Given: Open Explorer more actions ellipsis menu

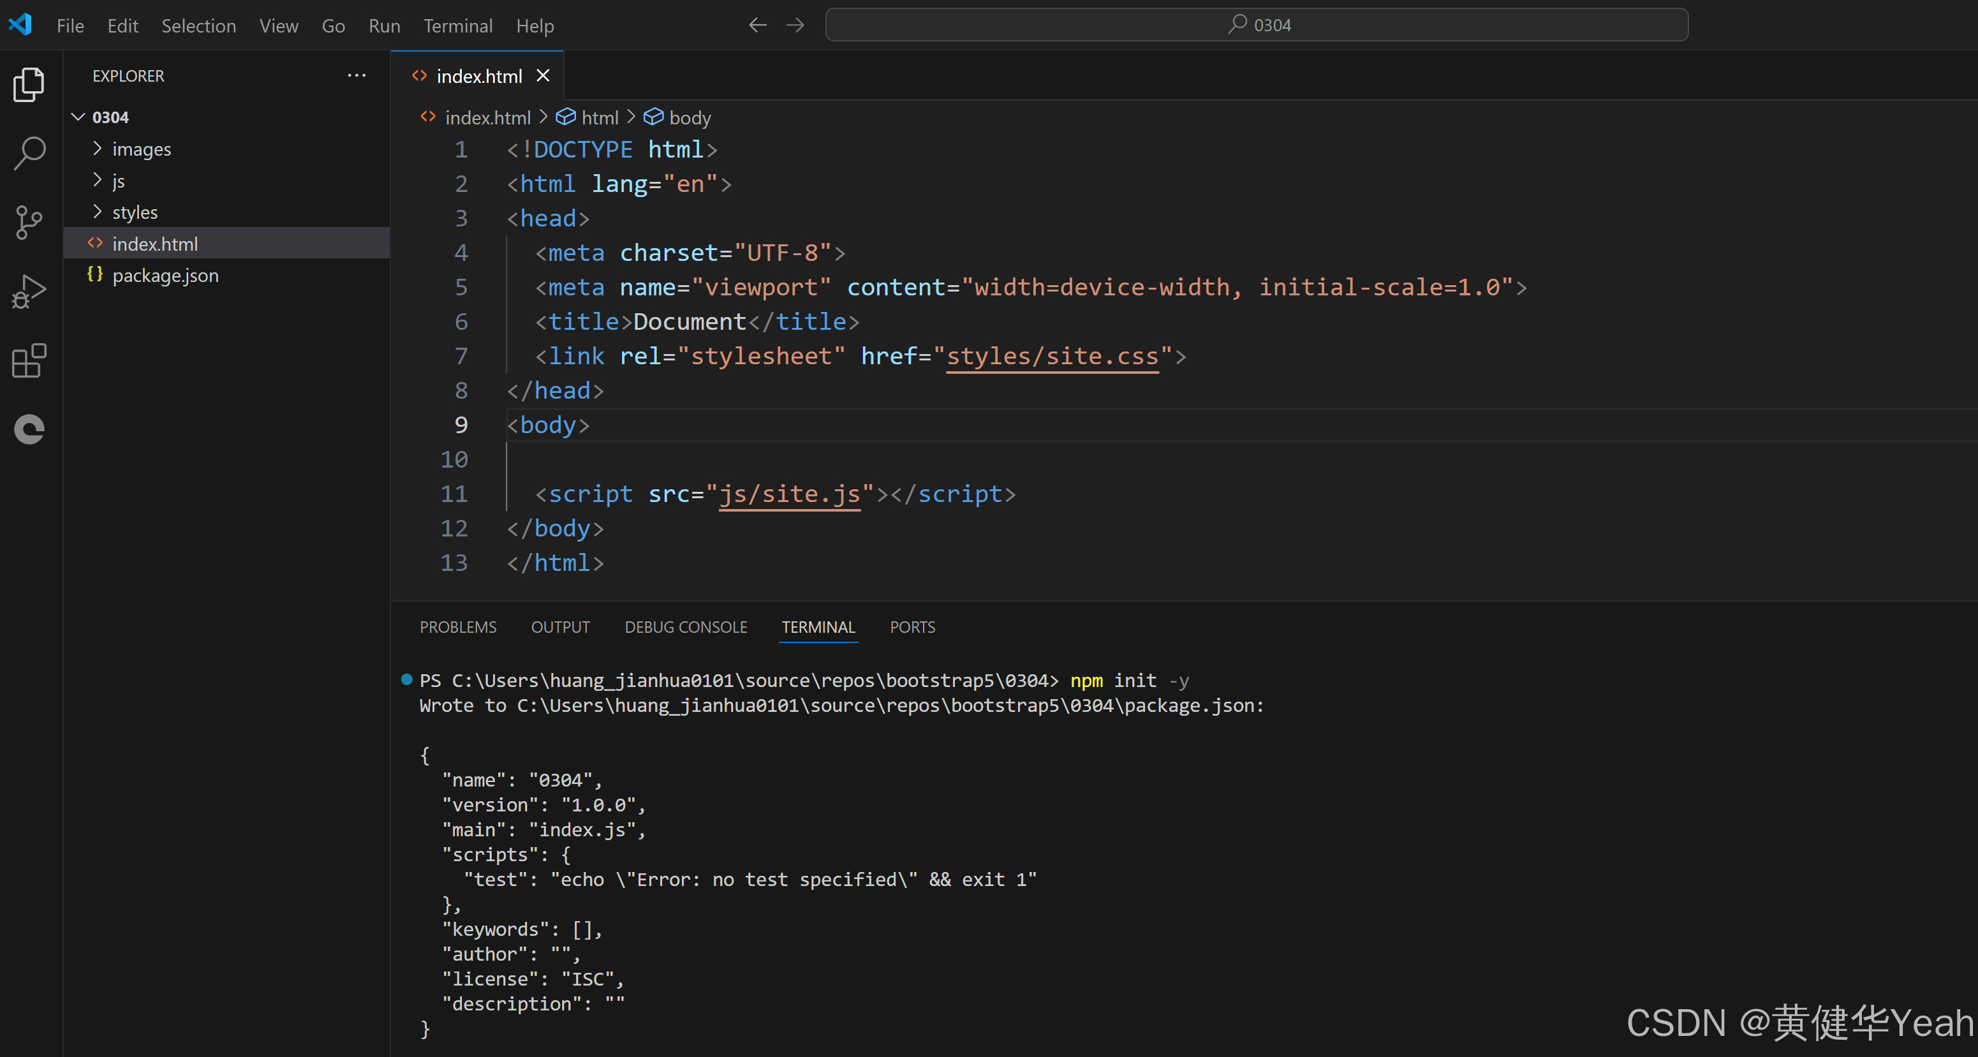Looking at the screenshot, I should (357, 75).
